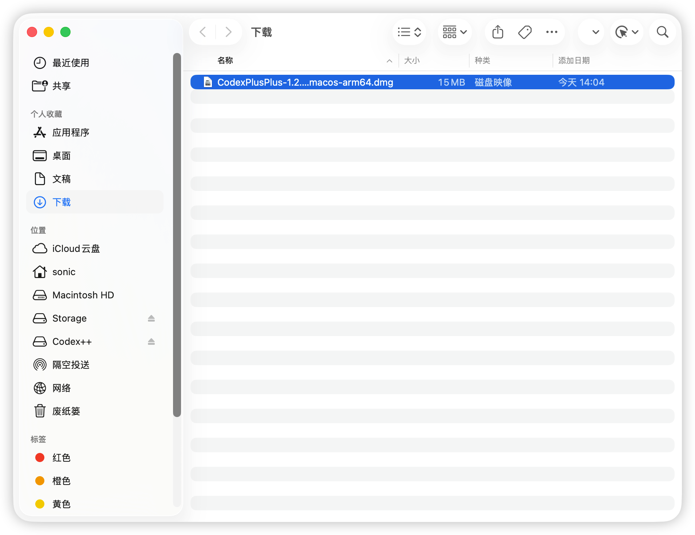Click the yellow minimize window button
This screenshot has width=695, height=535.
point(49,32)
